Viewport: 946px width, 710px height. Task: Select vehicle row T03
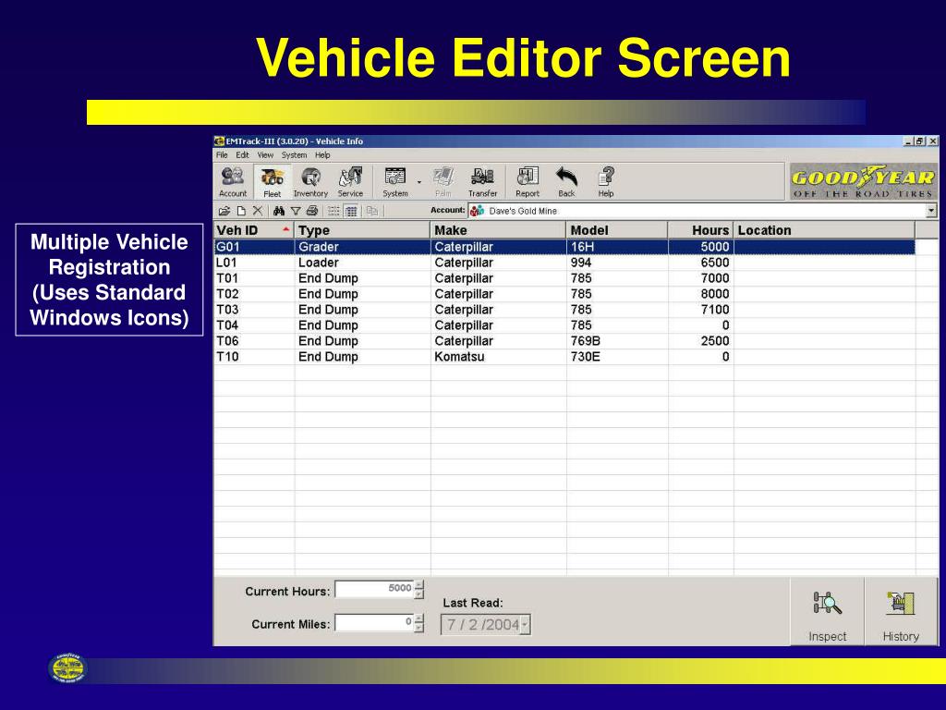[x=564, y=310]
